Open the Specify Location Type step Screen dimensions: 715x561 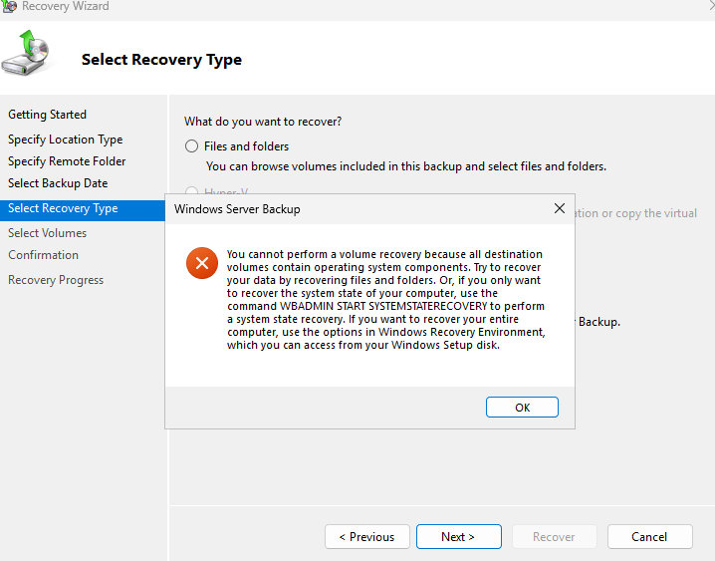65,140
